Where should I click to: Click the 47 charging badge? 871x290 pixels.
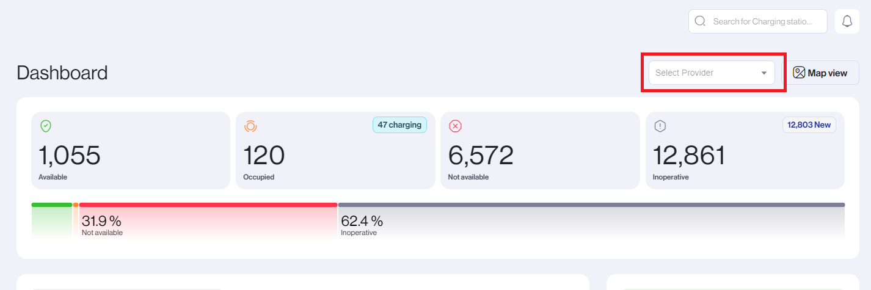(x=399, y=125)
